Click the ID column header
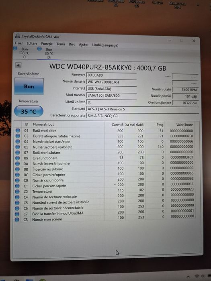This screenshot has height=281, width=211. point(27,124)
